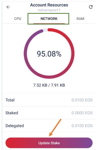Click the circular network usage ring
This screenshot has width=98, height=150.
point(49,53)
